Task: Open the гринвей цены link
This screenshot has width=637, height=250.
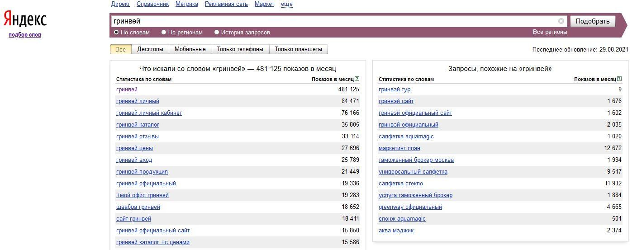Action: pyautogui.click(x=134, y=148)
